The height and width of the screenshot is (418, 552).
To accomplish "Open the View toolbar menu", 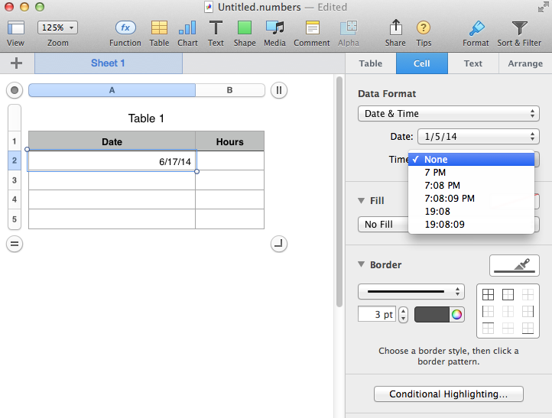I will click(15, 34).
